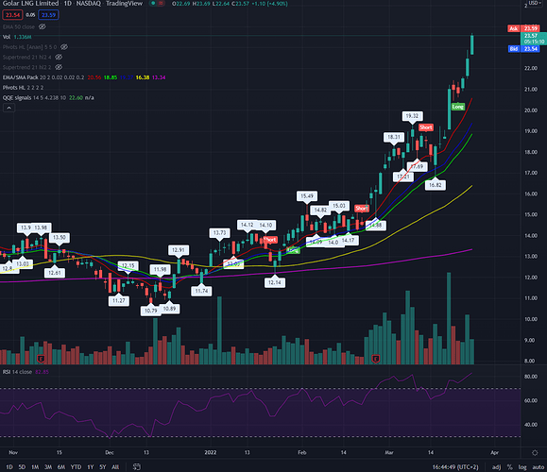547x472 pixels.
Task: Select the 5Y time range
Action: point(103,466)
